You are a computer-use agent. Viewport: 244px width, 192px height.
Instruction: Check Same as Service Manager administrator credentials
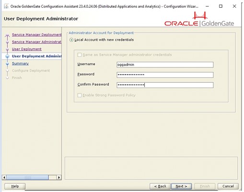79,55
